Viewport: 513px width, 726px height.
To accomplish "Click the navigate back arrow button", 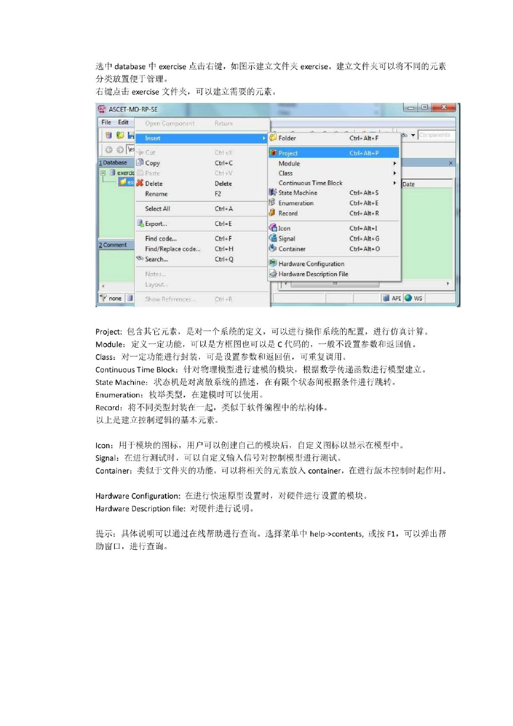I will pyautogui.click(x=109, y=150).
